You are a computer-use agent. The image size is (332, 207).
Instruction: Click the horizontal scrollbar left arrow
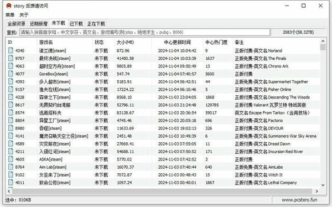click(x=9, y=191)
